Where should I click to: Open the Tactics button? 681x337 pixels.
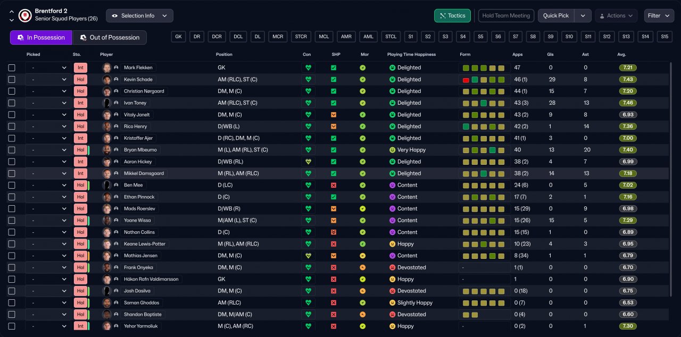(452, 16)
